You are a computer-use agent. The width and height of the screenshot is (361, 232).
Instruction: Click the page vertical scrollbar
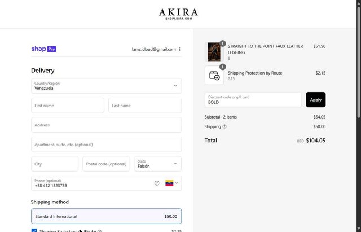pos(359,62)
